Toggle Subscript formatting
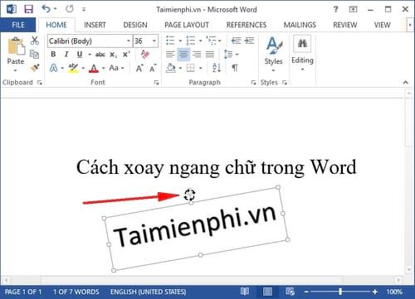The height and width of the screenshot is (299, 415). click(x=113, y=55)
